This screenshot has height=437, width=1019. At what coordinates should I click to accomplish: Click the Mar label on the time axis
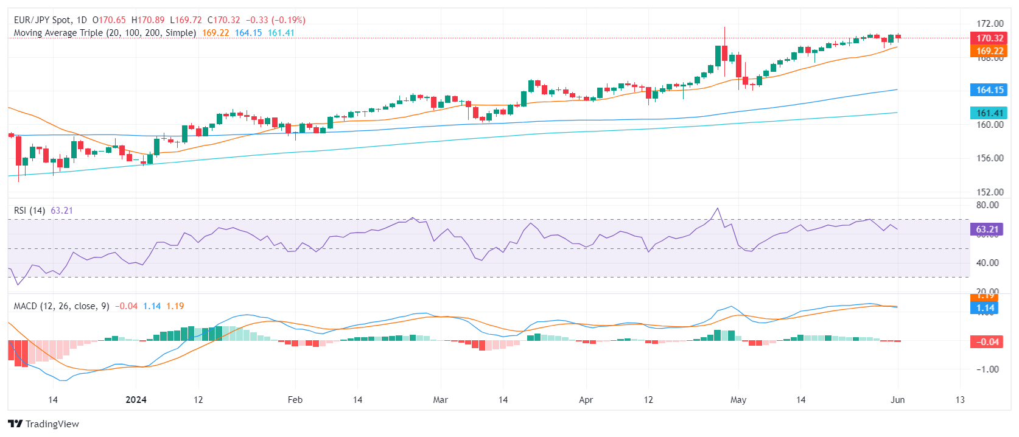click(x=440, y=400)
